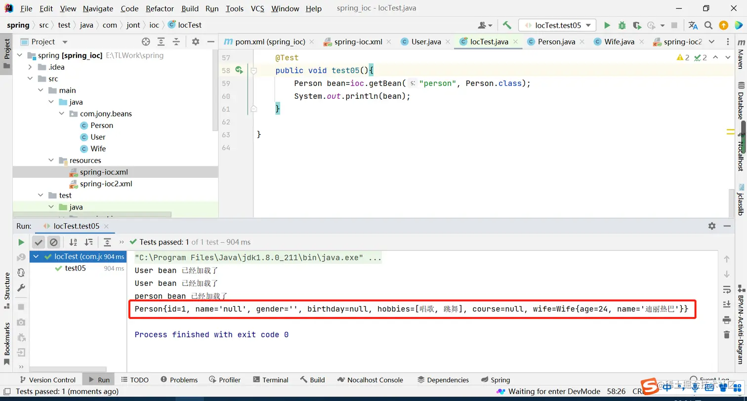This screenshot has height=401, width=747.
Task: Toggle show passed tests checkmark filter
Action: [39, 242]
